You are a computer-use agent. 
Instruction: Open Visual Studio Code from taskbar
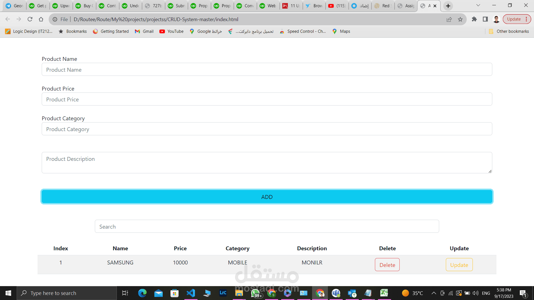191,293
